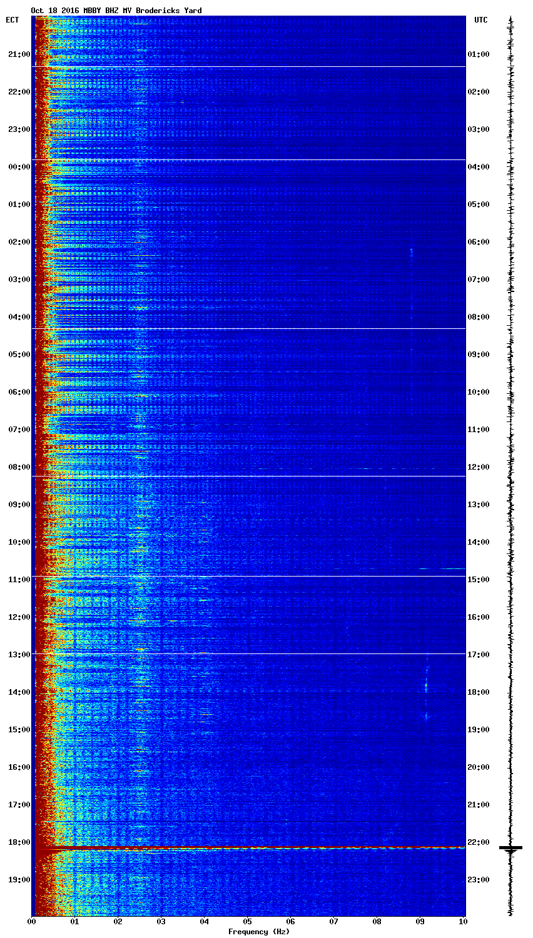Click the '08' frequency axis tick label
The width and height of the screenshot is (533, 938).
pyautogui.click(x=377, y=922)
